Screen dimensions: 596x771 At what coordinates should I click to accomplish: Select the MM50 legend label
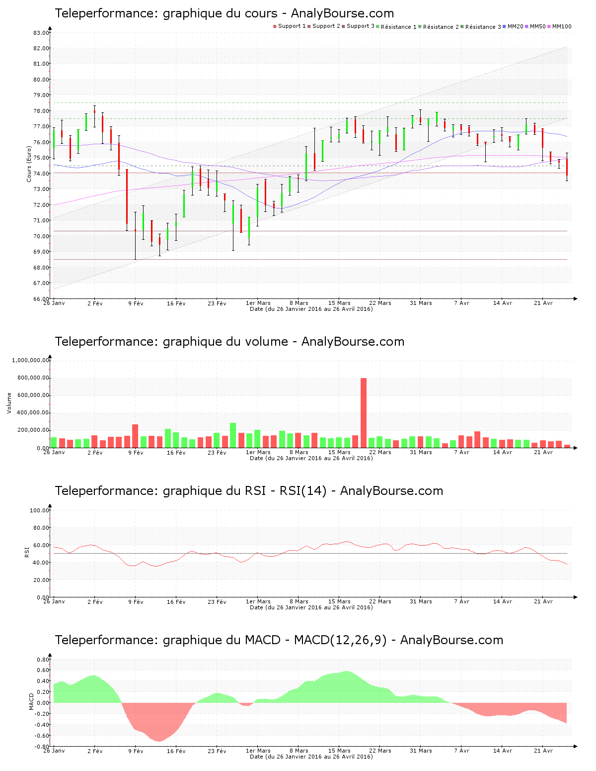coord(538,26)
